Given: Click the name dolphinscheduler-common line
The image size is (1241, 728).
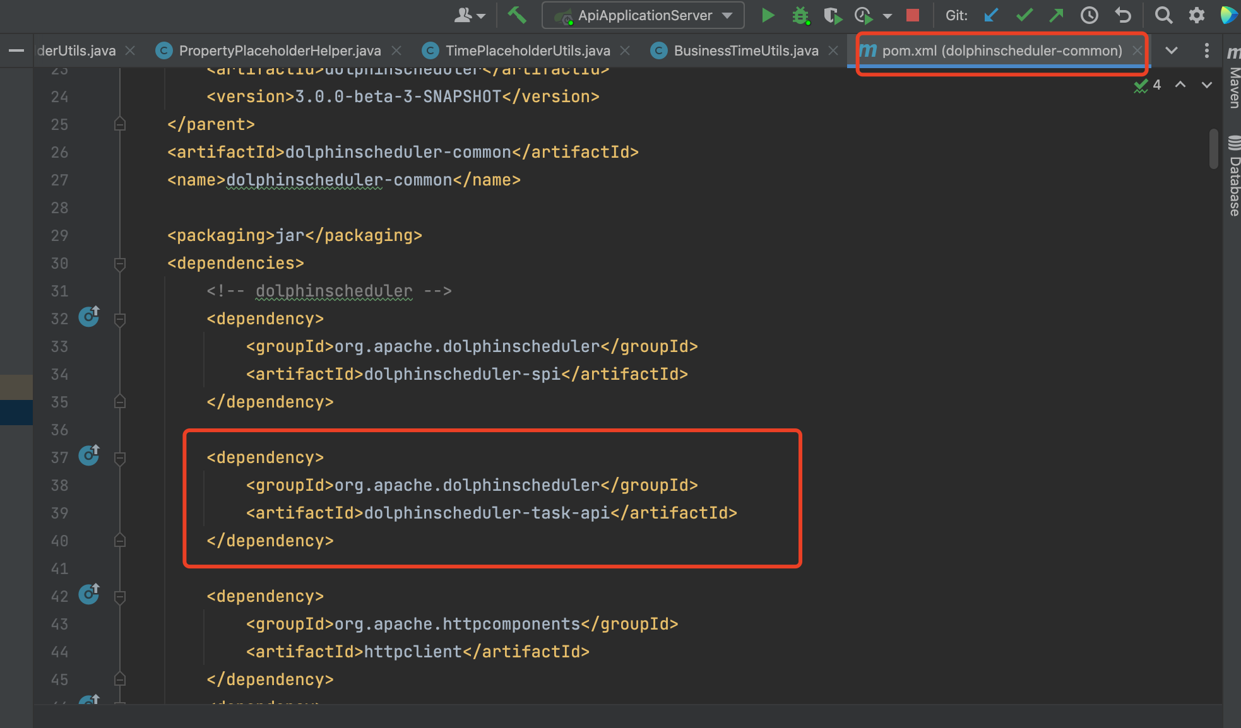Looking at the screenshot, I should 343,180.
